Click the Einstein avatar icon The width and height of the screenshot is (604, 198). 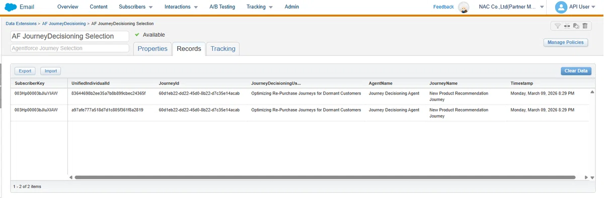tap(464, 7)
